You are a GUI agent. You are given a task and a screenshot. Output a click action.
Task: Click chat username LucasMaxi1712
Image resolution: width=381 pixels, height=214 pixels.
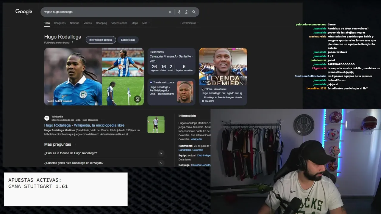click(316, 88)
